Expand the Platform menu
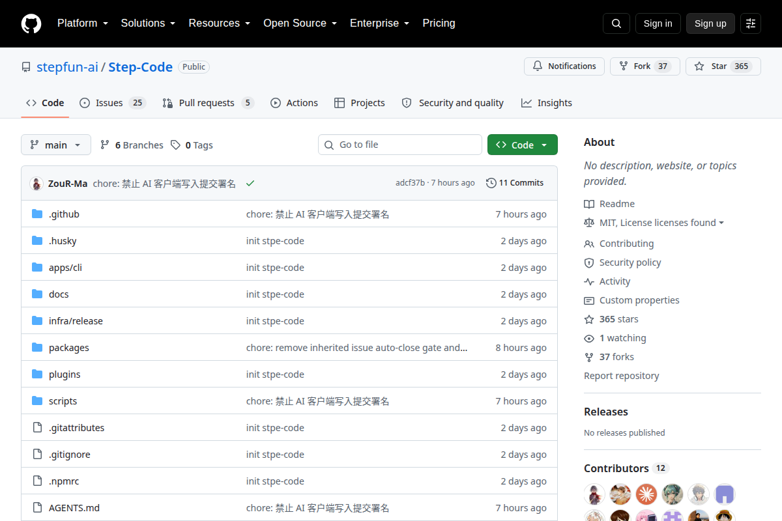782x521 pixels. coord(82,23)
